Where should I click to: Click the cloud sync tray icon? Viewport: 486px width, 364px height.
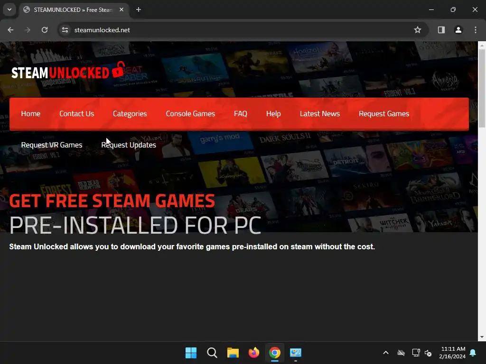pos(401,353)
